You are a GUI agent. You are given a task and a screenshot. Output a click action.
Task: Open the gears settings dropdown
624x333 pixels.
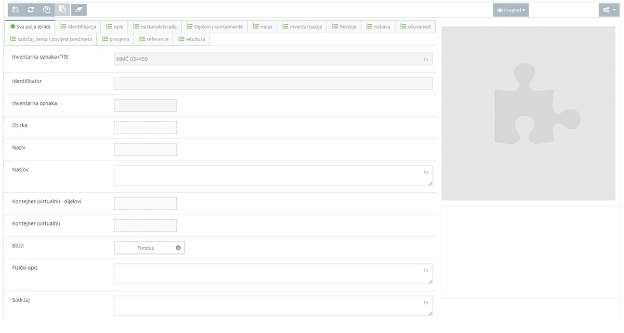coord(608,10)
